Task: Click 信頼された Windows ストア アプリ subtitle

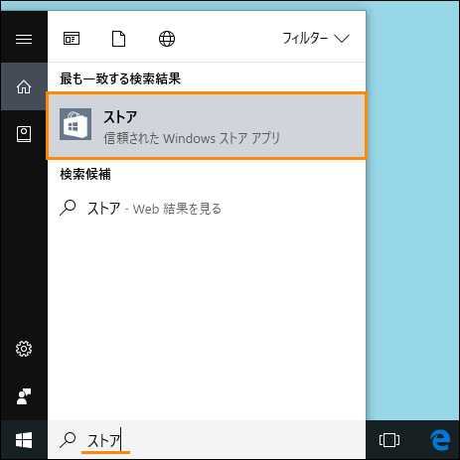Action: 192,138
